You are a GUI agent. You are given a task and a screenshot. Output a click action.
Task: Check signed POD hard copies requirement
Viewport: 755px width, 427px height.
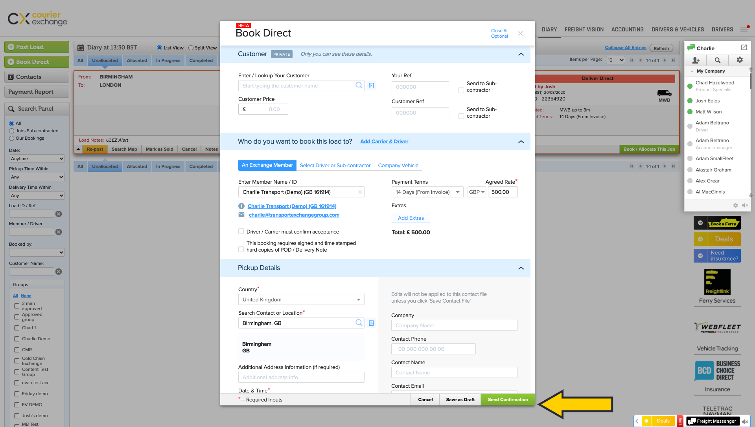coord(241,249)
